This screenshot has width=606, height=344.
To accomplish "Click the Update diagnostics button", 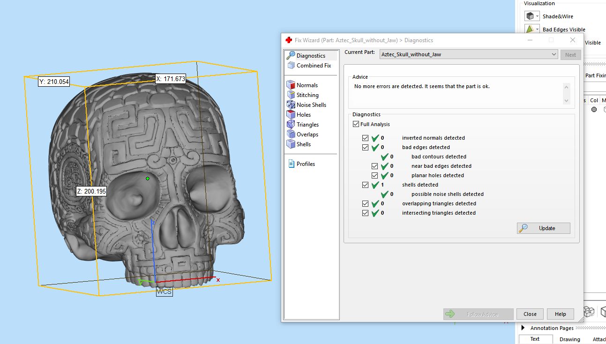I will click(544, 228).
